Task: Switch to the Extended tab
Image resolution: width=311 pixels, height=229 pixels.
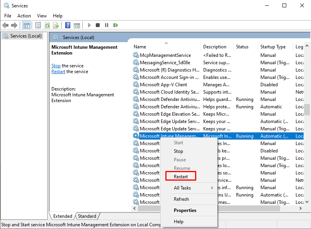Action: [63, 216]
